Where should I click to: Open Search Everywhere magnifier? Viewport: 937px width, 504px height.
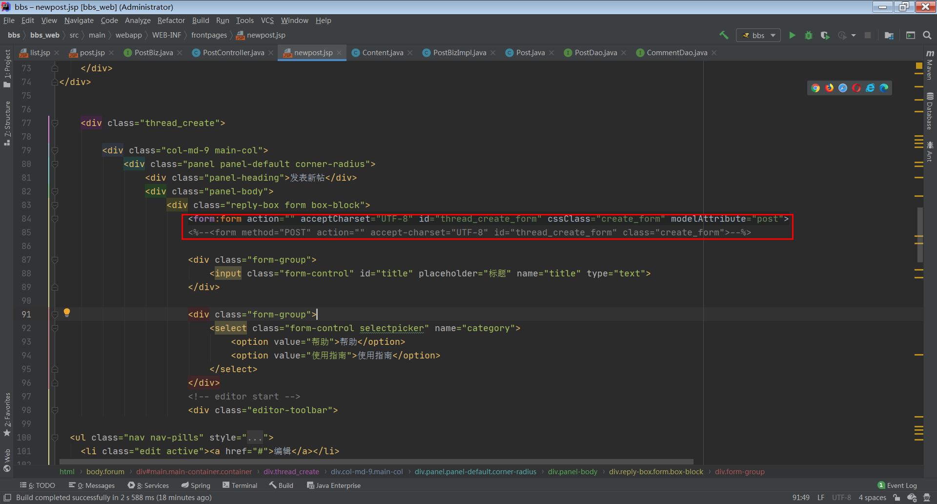pyautogui.click(x=927, y=35)
